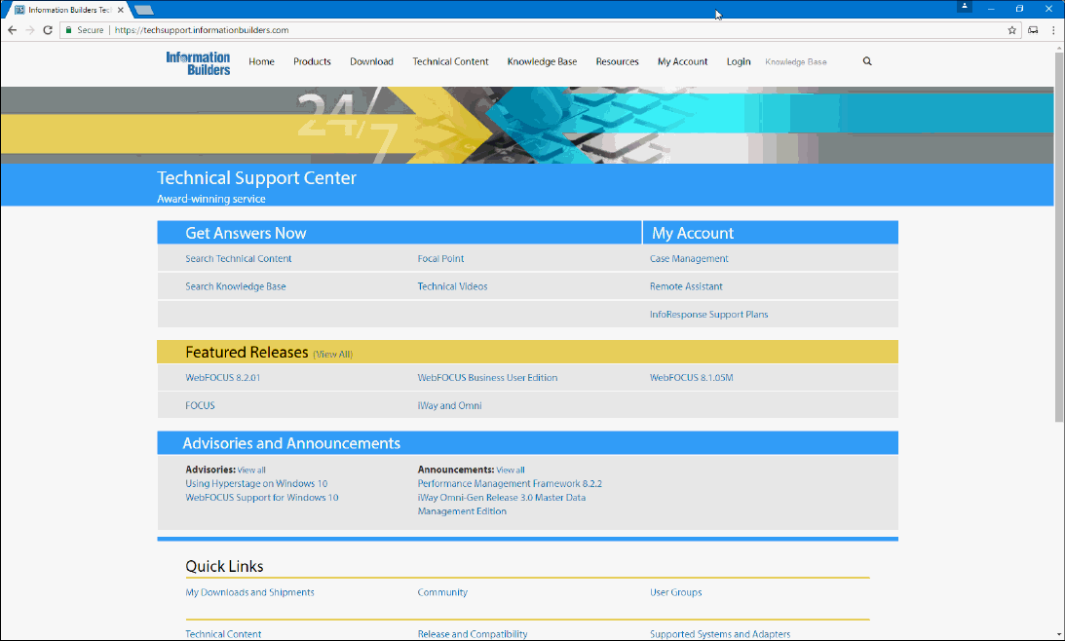This screenshot has width=1065, height=641.
Task: Restore down the browser window
Action: pos(1019,8)
